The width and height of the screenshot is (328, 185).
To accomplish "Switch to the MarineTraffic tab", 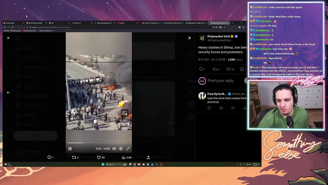I will (x=173, y=23).
